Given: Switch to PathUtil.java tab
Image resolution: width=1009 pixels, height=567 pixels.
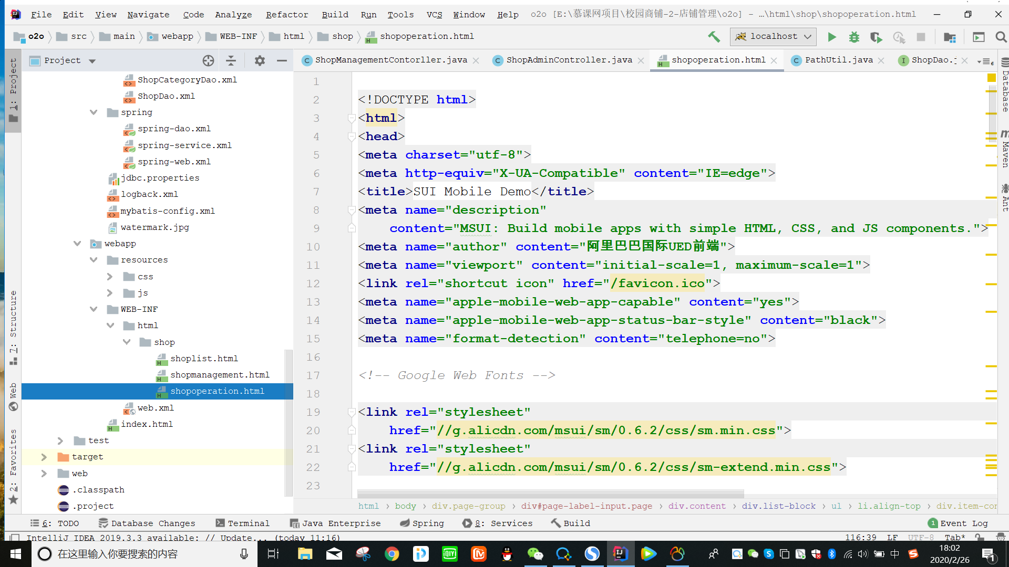Looking at the screenshot, I should pos(838,60).
